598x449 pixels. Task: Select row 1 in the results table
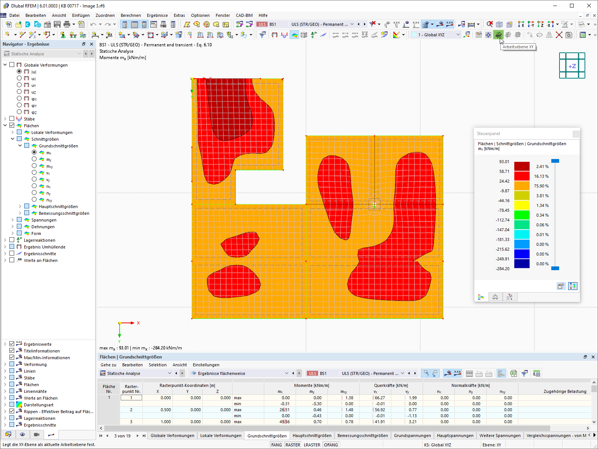point(131,398)
